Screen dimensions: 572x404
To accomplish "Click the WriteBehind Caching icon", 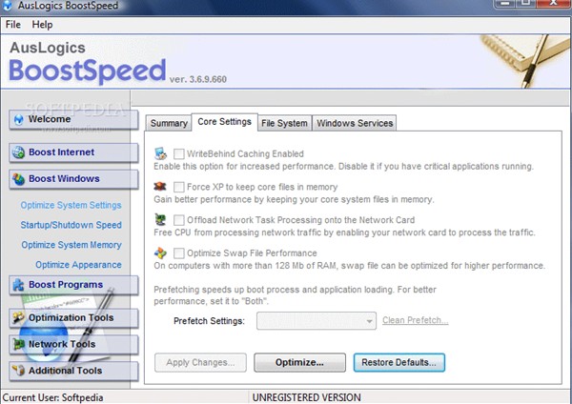I will [160, 153].
